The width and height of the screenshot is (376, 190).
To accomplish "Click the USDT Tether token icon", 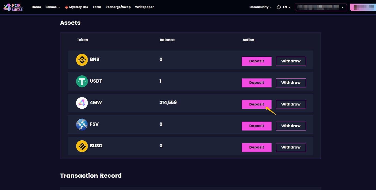I will point(82,81).
